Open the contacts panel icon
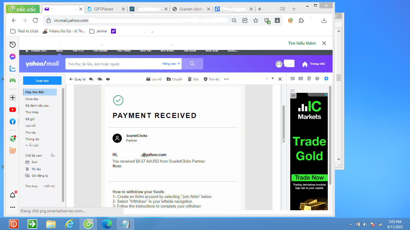This screenshot has height=230, width=410. (293, 78)
